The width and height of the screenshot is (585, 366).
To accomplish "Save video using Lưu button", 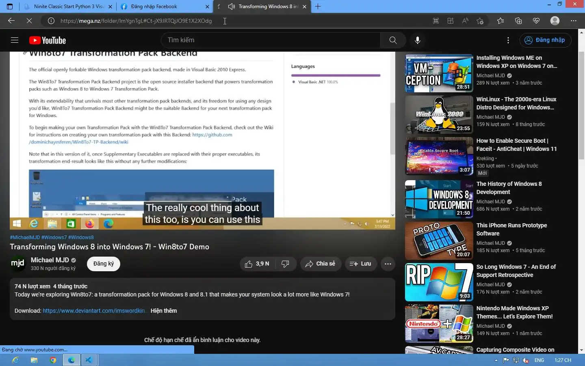I will pyautogui.click(x=361, y=264).
